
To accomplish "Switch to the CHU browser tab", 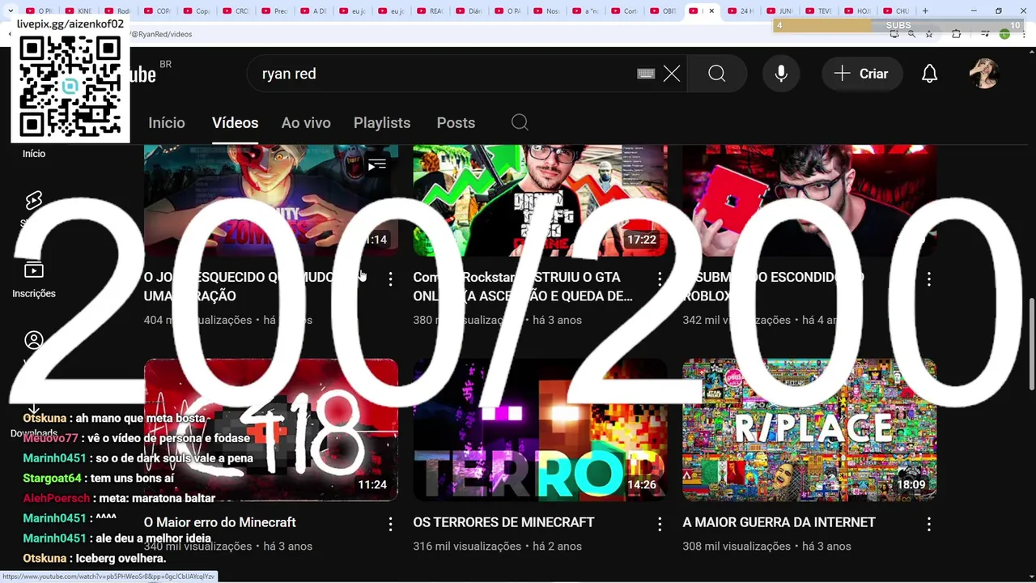I will pyautogui.click(x=897, y=11).
